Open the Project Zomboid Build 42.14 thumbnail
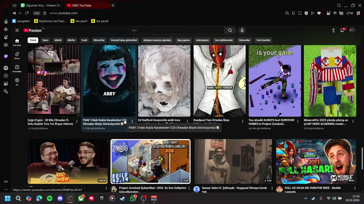Screen dimensions: 364x204 coord(150,161)
